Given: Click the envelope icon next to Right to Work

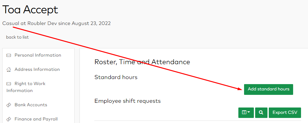Looking at the screenshot, I should point(9,84).
